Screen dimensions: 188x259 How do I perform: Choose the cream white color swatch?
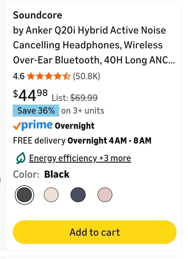(x=51, y=195)
